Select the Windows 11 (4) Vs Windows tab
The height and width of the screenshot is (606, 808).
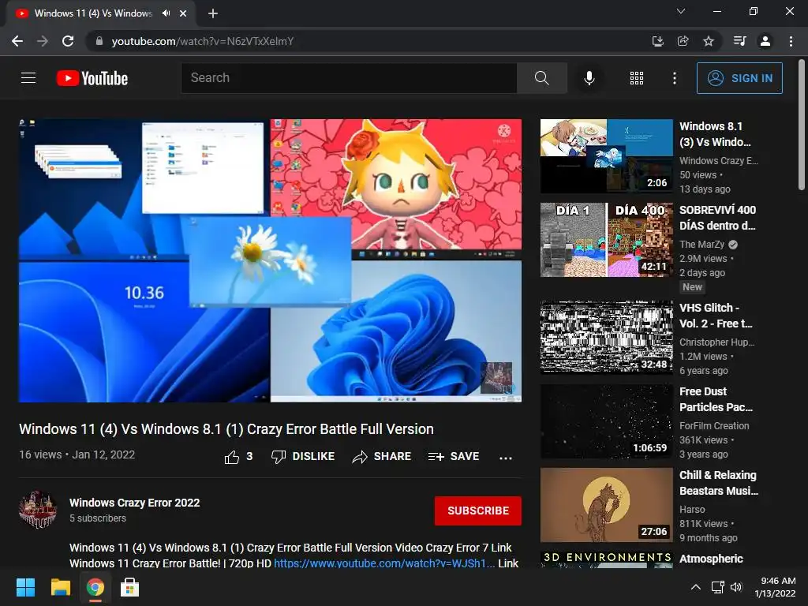[x=93, y=13]
